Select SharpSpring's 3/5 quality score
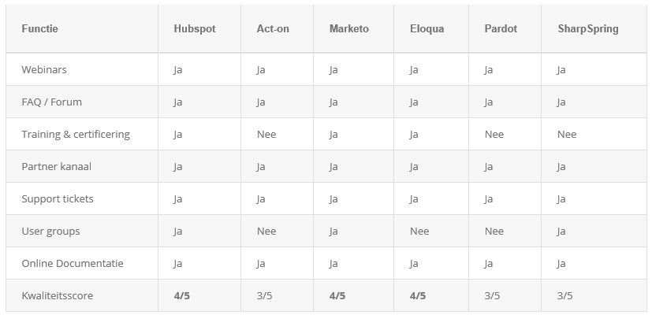Screen dimensions: 652x315 coord(565,296)
